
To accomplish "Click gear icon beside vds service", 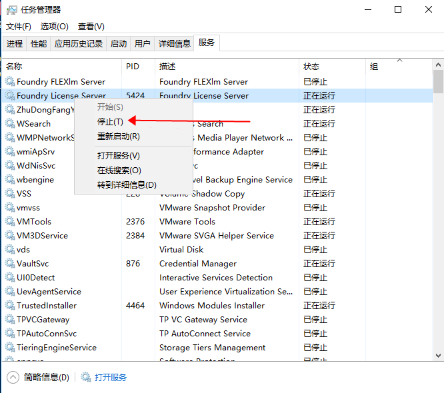I will [x=10, y=249].
